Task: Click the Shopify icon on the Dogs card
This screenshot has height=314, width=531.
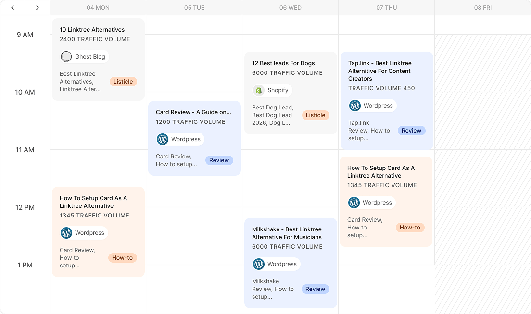Action: (259, 90)
